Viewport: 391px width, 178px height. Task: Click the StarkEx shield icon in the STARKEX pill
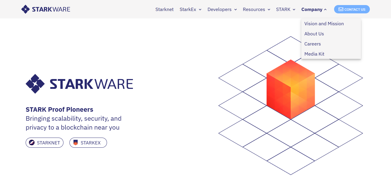click(75, 143)
